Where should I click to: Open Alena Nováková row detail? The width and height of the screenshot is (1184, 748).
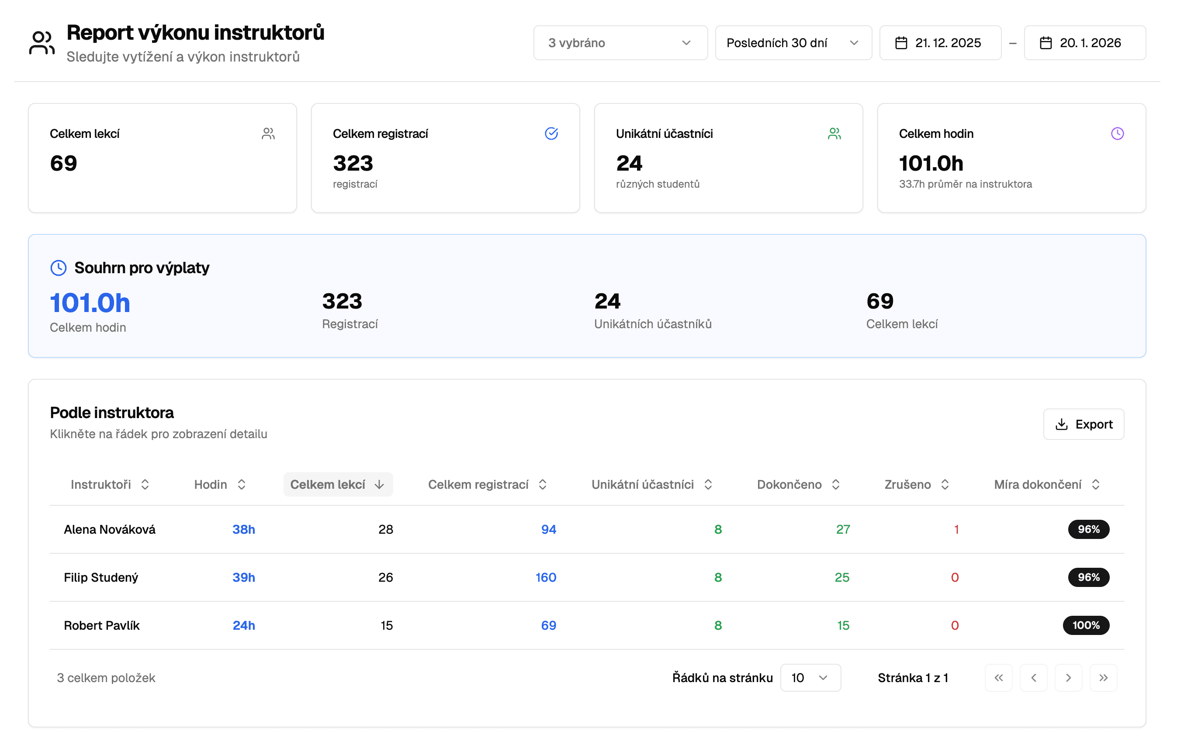[x=110, y=529]
